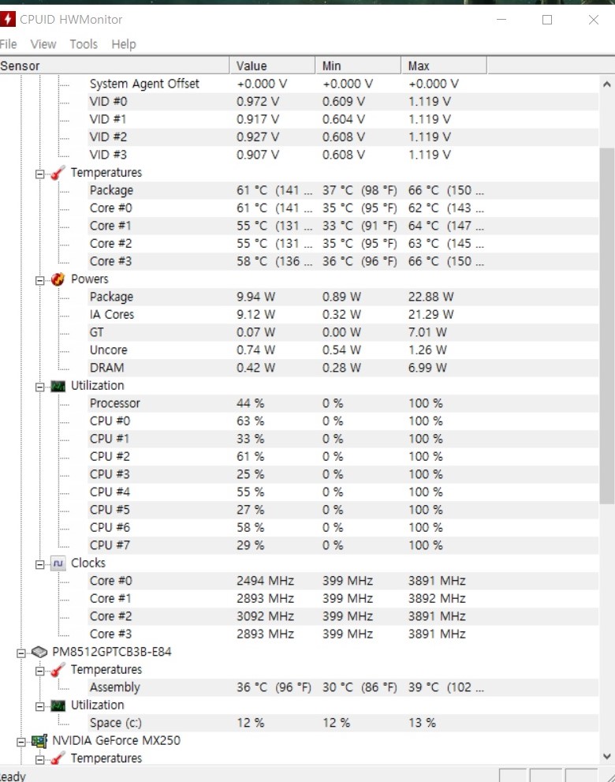Click the Clocks waveform icon
The height and width of the screenshot is (782, 615).
(x=58, y=563)
